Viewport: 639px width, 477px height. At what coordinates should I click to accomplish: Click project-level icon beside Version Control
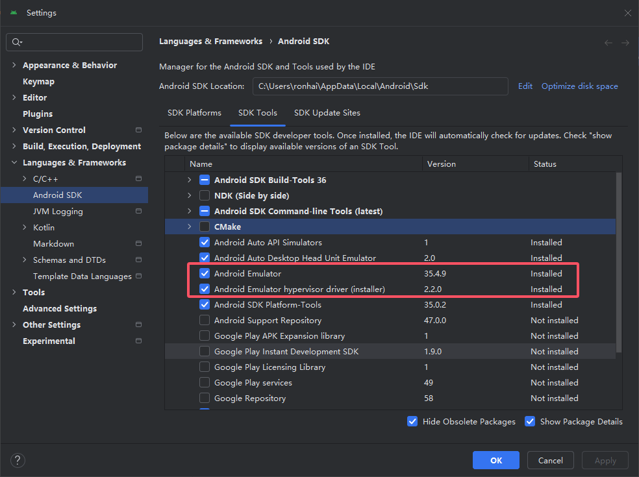tap(138, 130)
